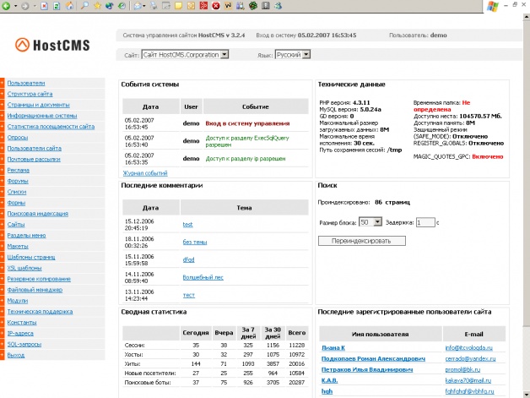
Task: Click the Stop loading toolbar icon
Action: click(44, 6)
